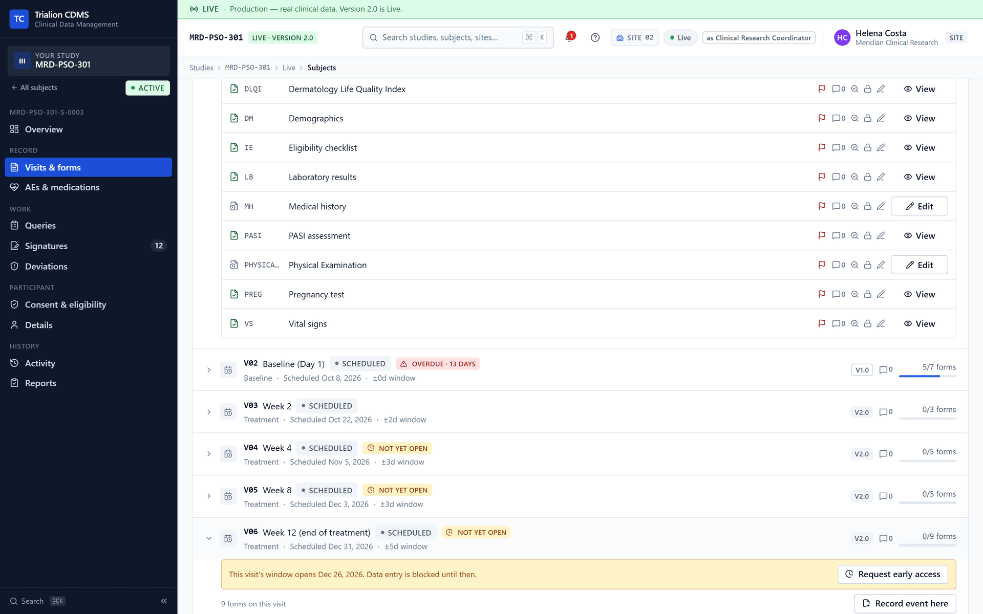This screenshot has width=983, height=614.
Task: Click the magnifier review icon on the Vital signs row
Action: pyautogui.click(x=854, y=323)
